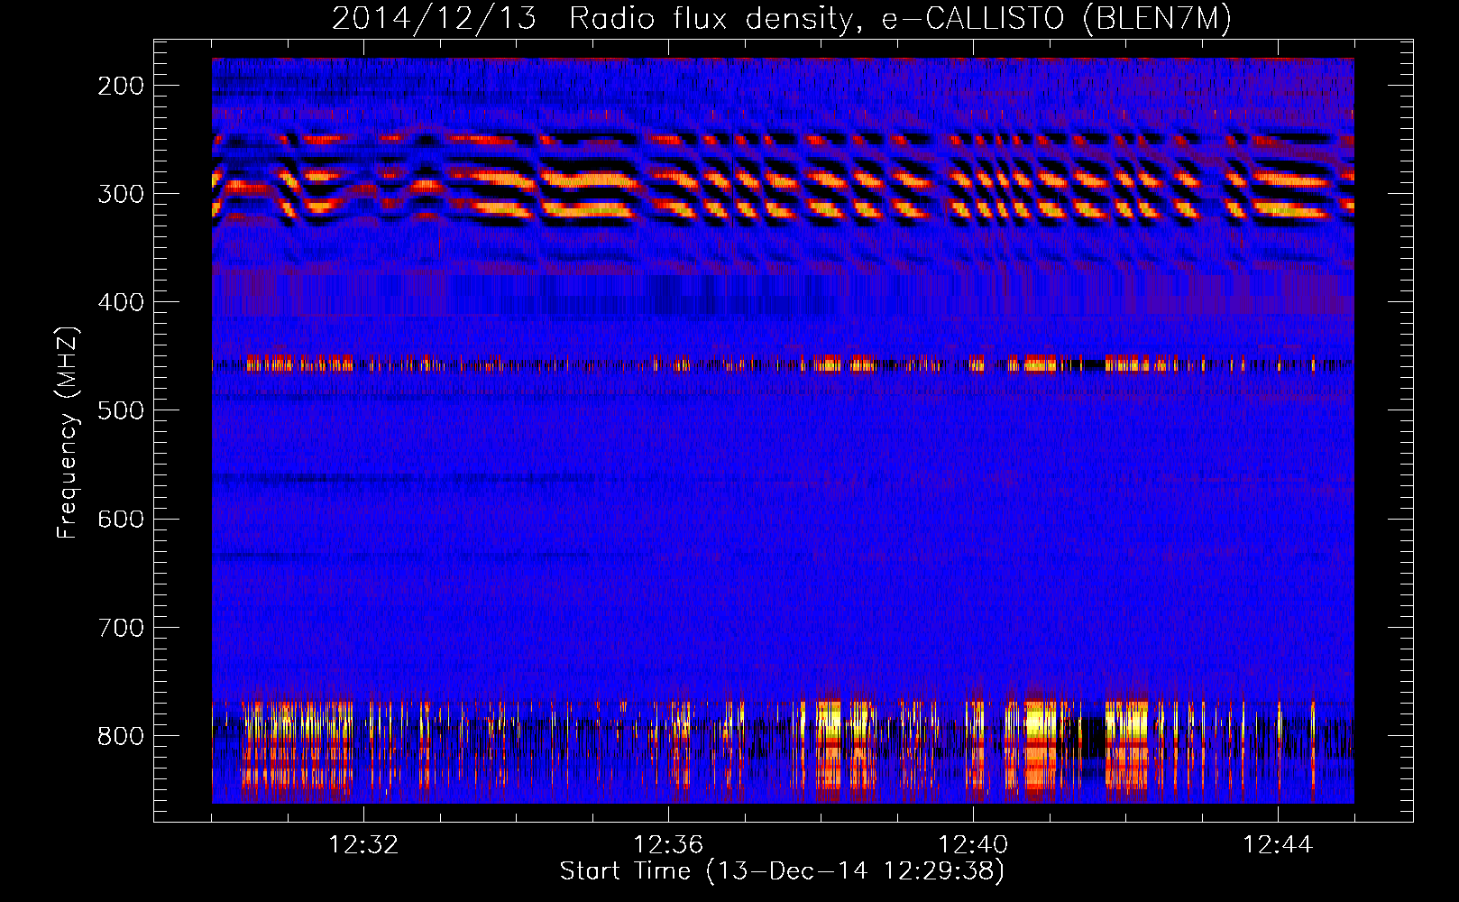This screenshot has width=1459, height=902.
Task: Click the 12:32 time tick label
Action: (x=363, y=845)
